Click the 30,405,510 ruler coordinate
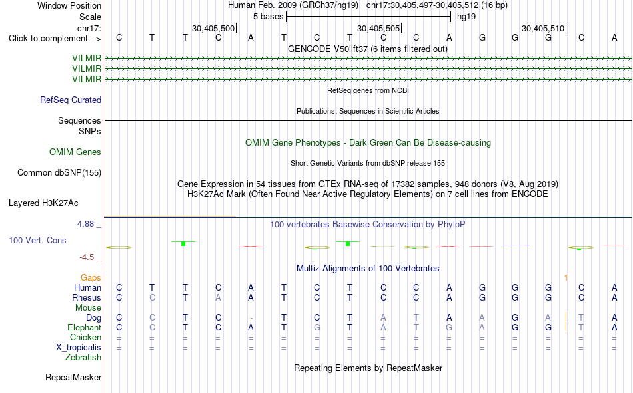 tap(543, 28)
